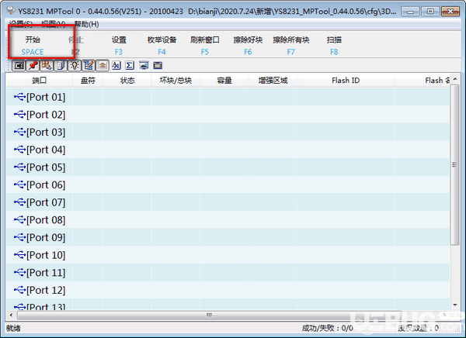This screenshot has height=338, width=466.
Task: Click the horizontal scrollbar left arrow
Action: (12, 315)
